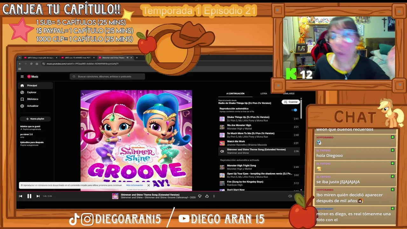Open the 'Música que te gustó' playlist
407x229 pixels.
(x=31, y=128)
